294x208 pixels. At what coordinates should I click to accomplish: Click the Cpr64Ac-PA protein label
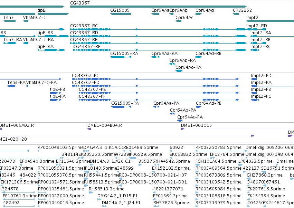190,117
